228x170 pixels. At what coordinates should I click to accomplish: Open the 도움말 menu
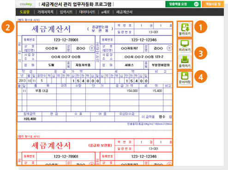(x=24, y=12)
